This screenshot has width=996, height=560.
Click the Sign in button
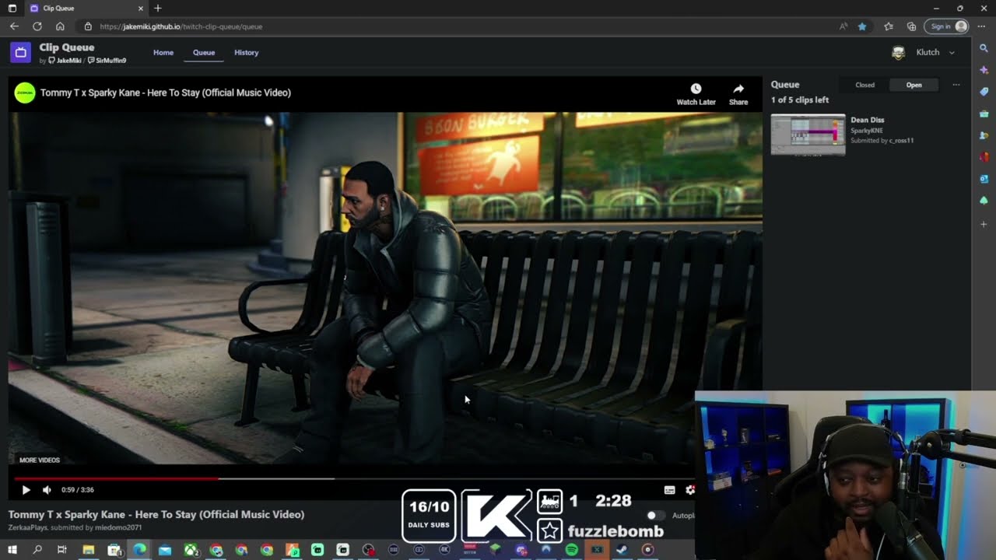tap(946, 26)
